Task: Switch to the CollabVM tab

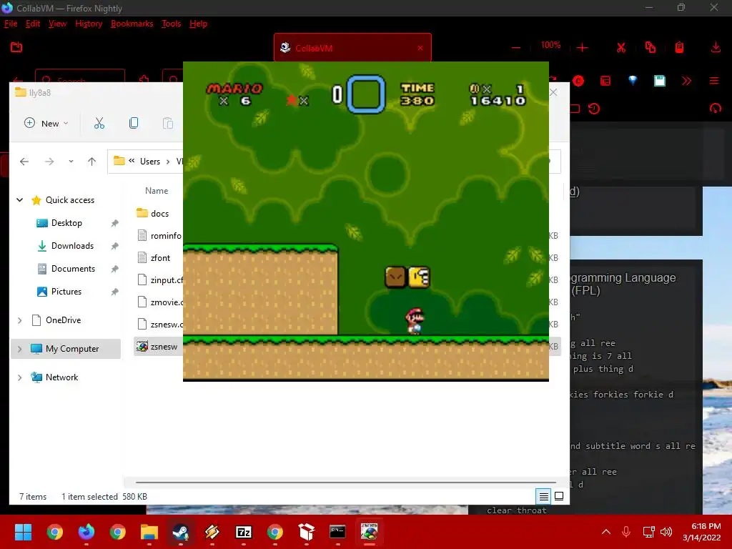Action: click(352, 48)
